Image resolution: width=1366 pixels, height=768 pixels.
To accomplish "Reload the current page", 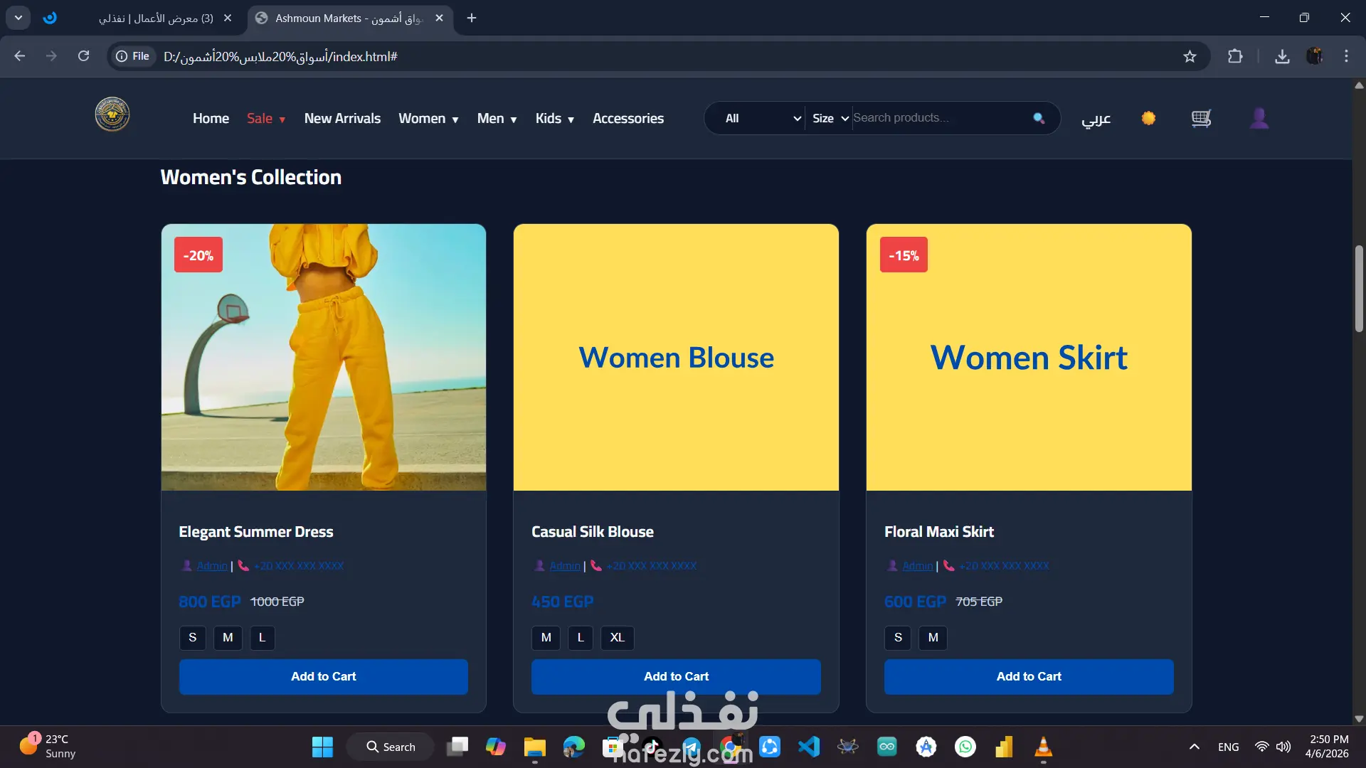I will coord(83,56).
